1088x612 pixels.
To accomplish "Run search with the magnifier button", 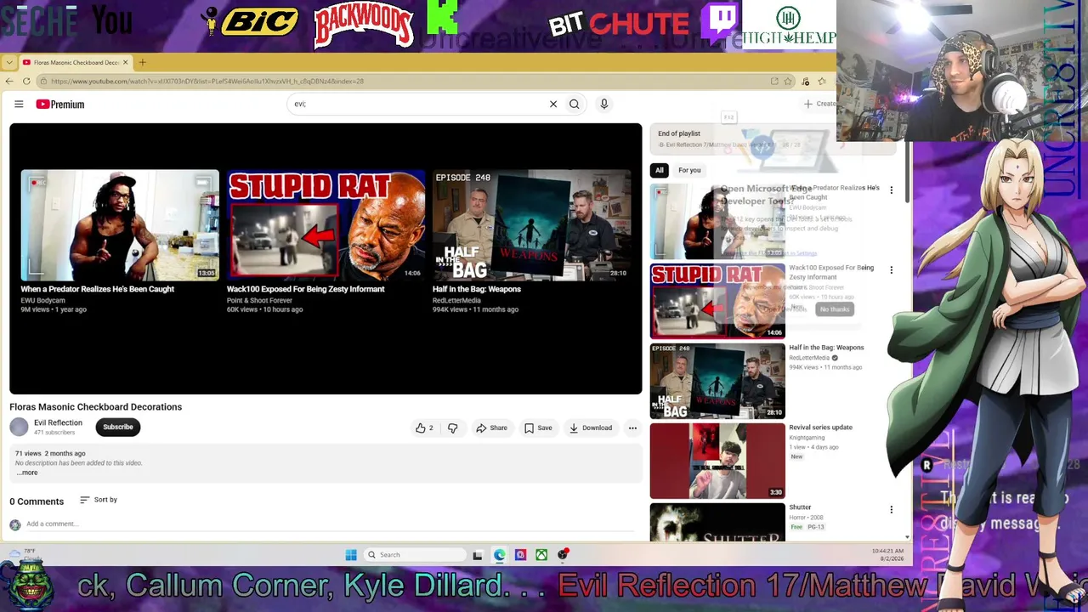I will [x=575, y=104].
